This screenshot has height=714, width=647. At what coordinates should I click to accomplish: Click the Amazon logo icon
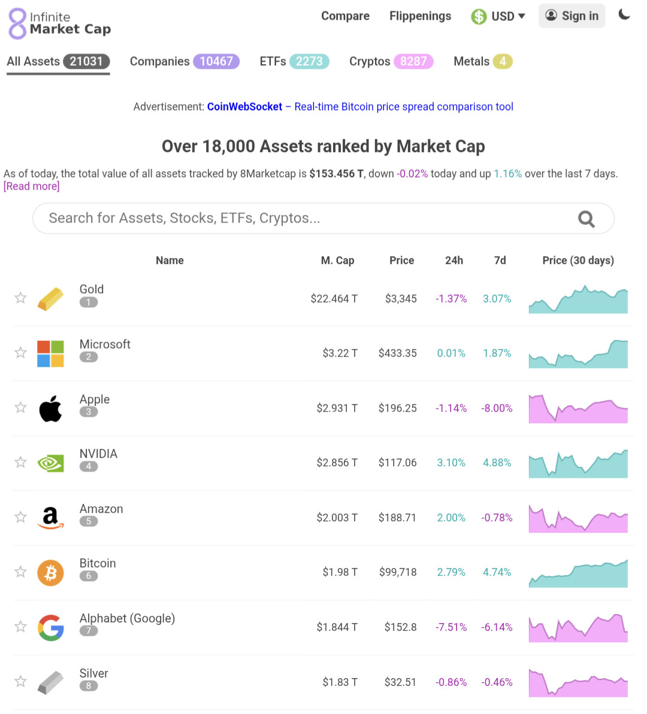(x=50, y=518)
